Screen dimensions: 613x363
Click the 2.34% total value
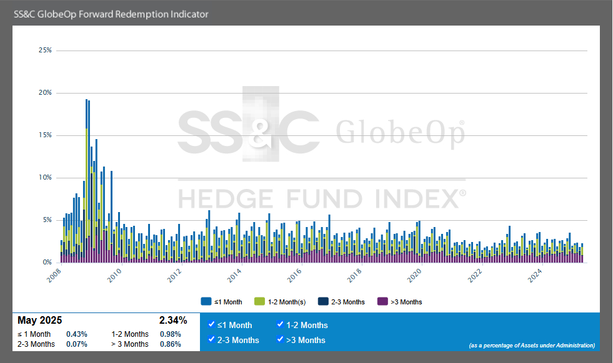coord(173,321)
